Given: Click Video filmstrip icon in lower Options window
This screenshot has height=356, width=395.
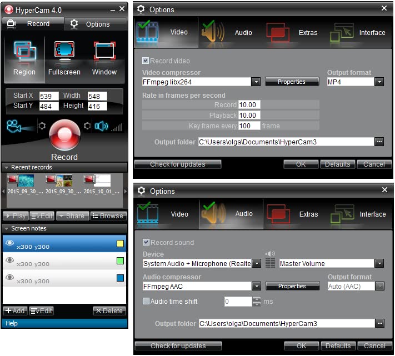Looking at the screenshot, I should tap(148, 214).
